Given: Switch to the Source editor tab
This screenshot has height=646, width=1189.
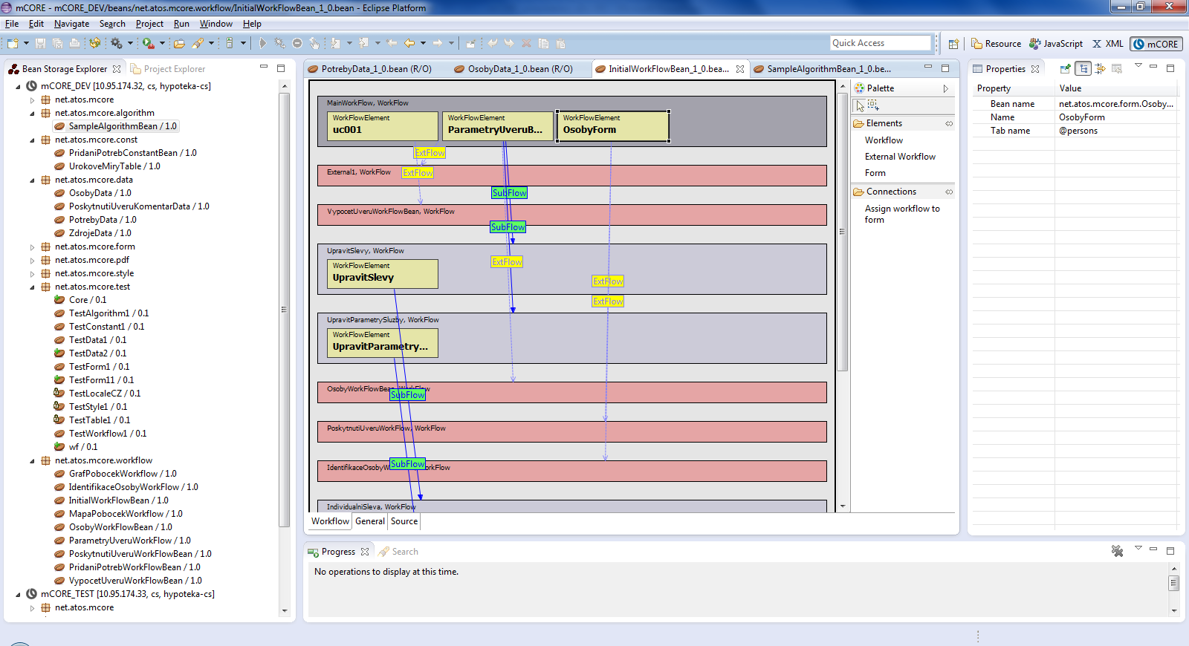Looking at the screenshot, I should [404, 521].
